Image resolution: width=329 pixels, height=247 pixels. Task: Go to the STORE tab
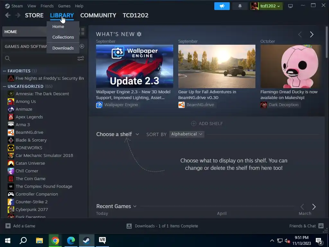pos(34,15)
